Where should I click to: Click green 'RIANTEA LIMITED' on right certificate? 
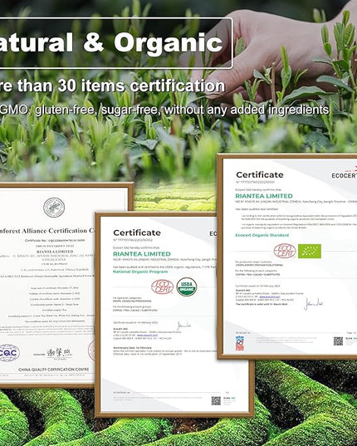(x=264, y=196)
